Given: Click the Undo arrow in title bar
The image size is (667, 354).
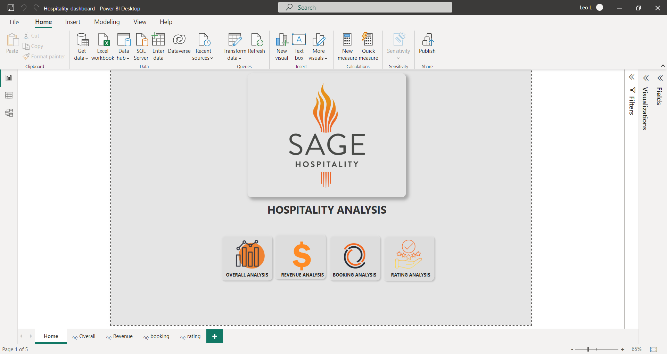Looking at the screenshot, I should point(24,8).
